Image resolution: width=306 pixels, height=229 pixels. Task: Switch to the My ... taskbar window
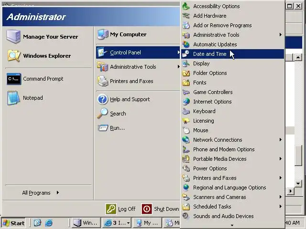click(x=147, y=223)
